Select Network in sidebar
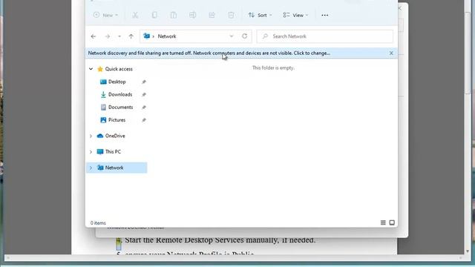The image size is (475, 267). pos(114,168)
